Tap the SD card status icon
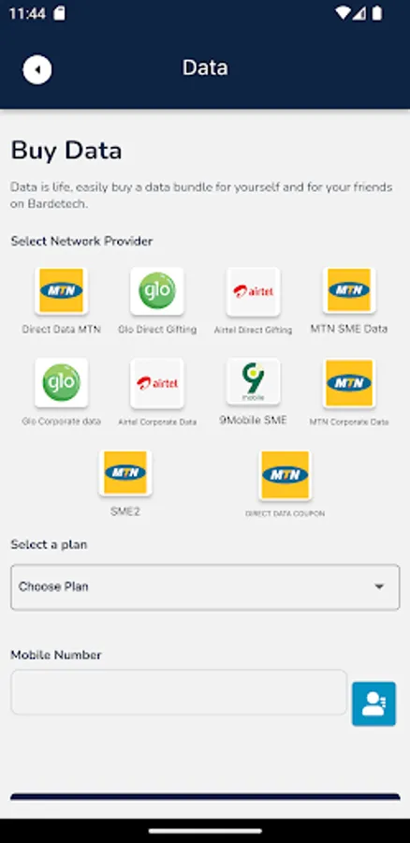Image resolution: width=410 pixels, height=843 pixels. click(59, 14)
